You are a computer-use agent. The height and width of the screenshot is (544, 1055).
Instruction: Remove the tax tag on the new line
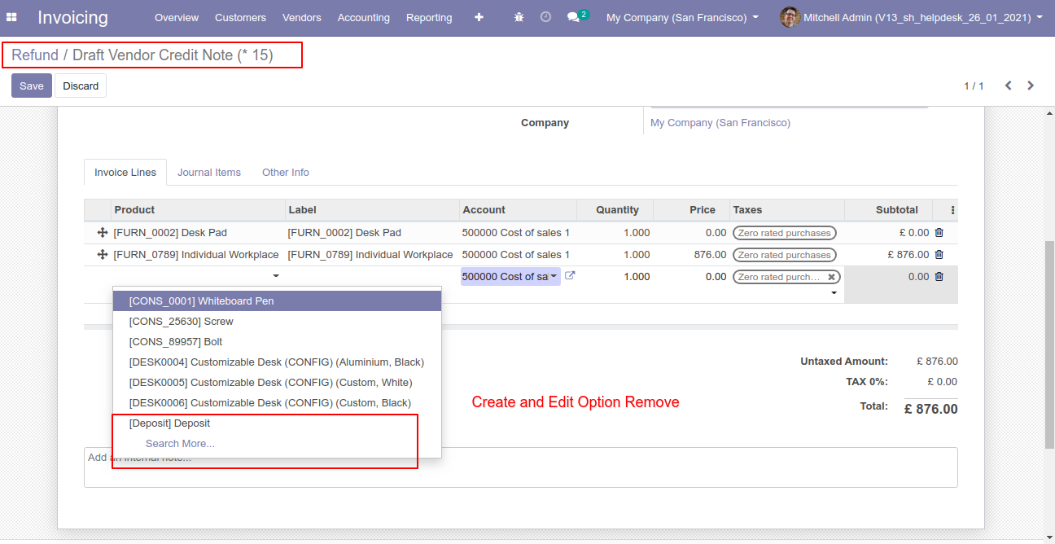pyautogui.click(x=831, y=277)
